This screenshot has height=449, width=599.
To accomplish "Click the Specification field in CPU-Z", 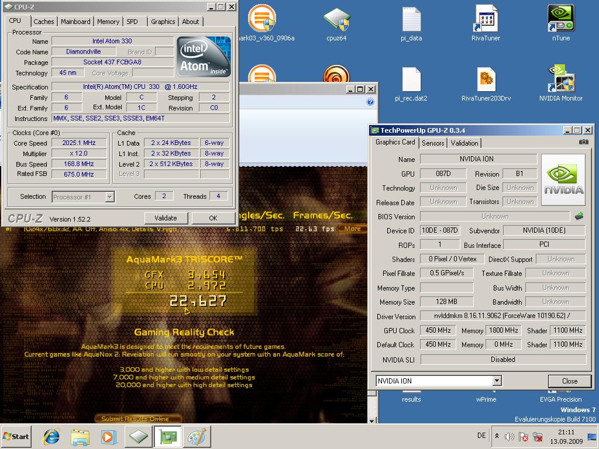I will point(140,87).
